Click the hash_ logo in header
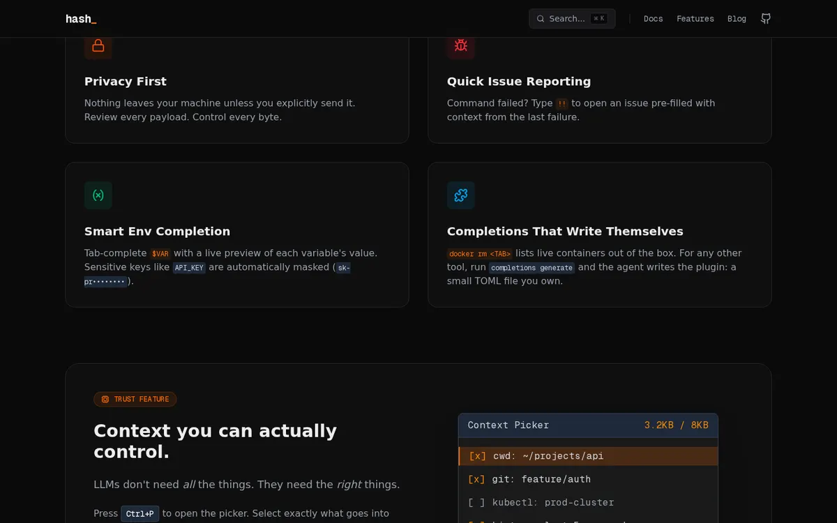 (x=81, y=19)
